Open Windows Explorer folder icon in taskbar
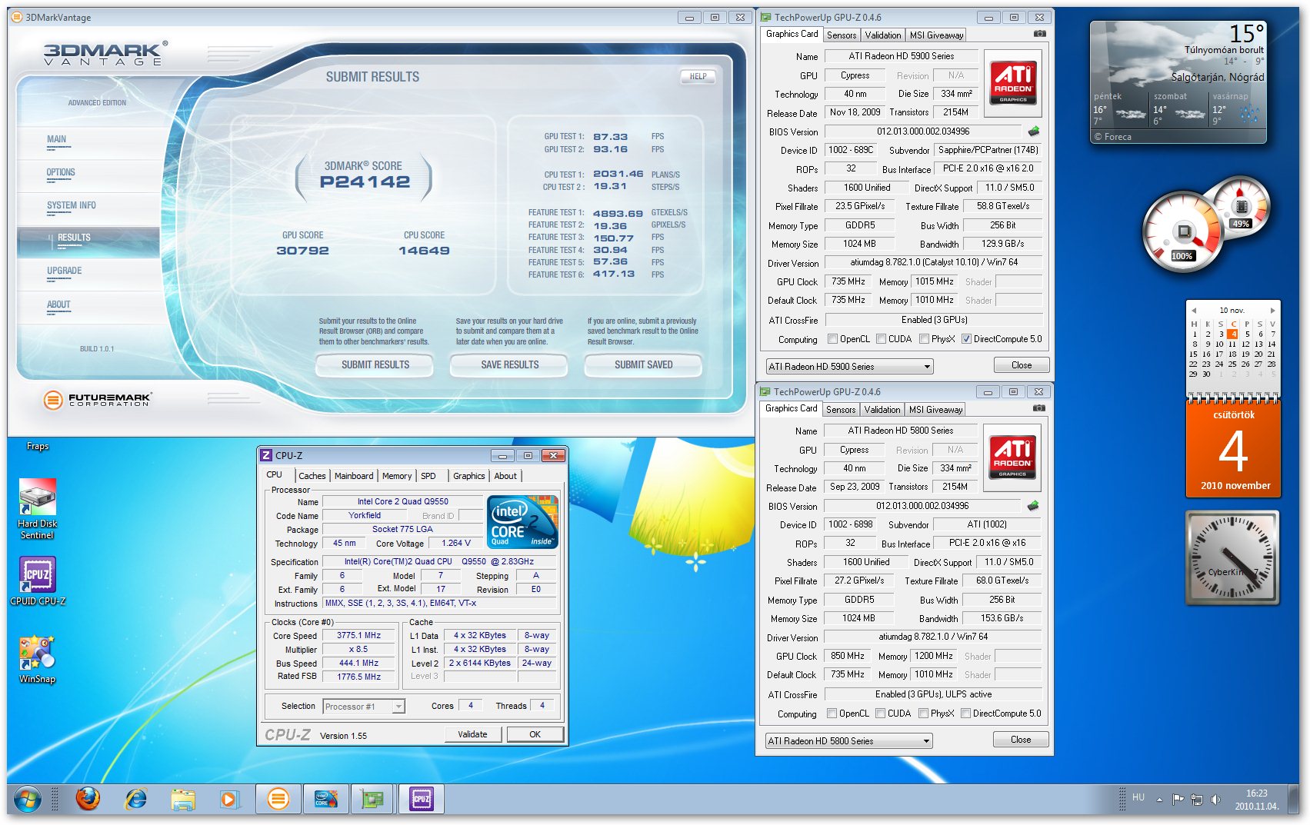 pyautogui.click(x=183, y=800)
